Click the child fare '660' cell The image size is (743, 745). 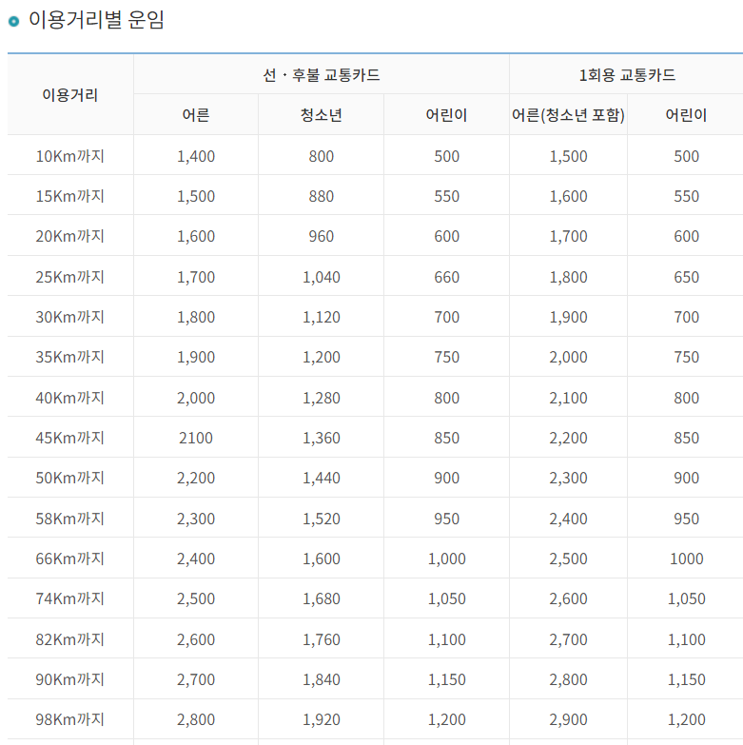tap(446, 277)
